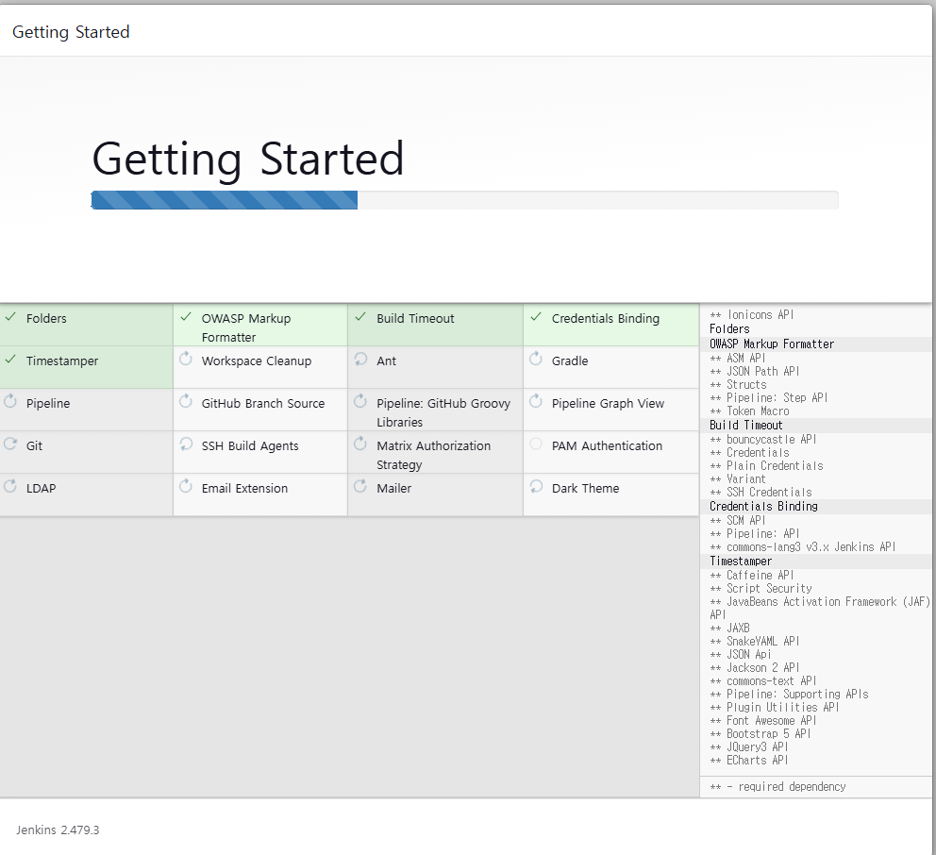The height and width of the screenshot is (855, 936).
Task: Click '** Jackson 2 API' log line
Action: (x=755, y=667)
